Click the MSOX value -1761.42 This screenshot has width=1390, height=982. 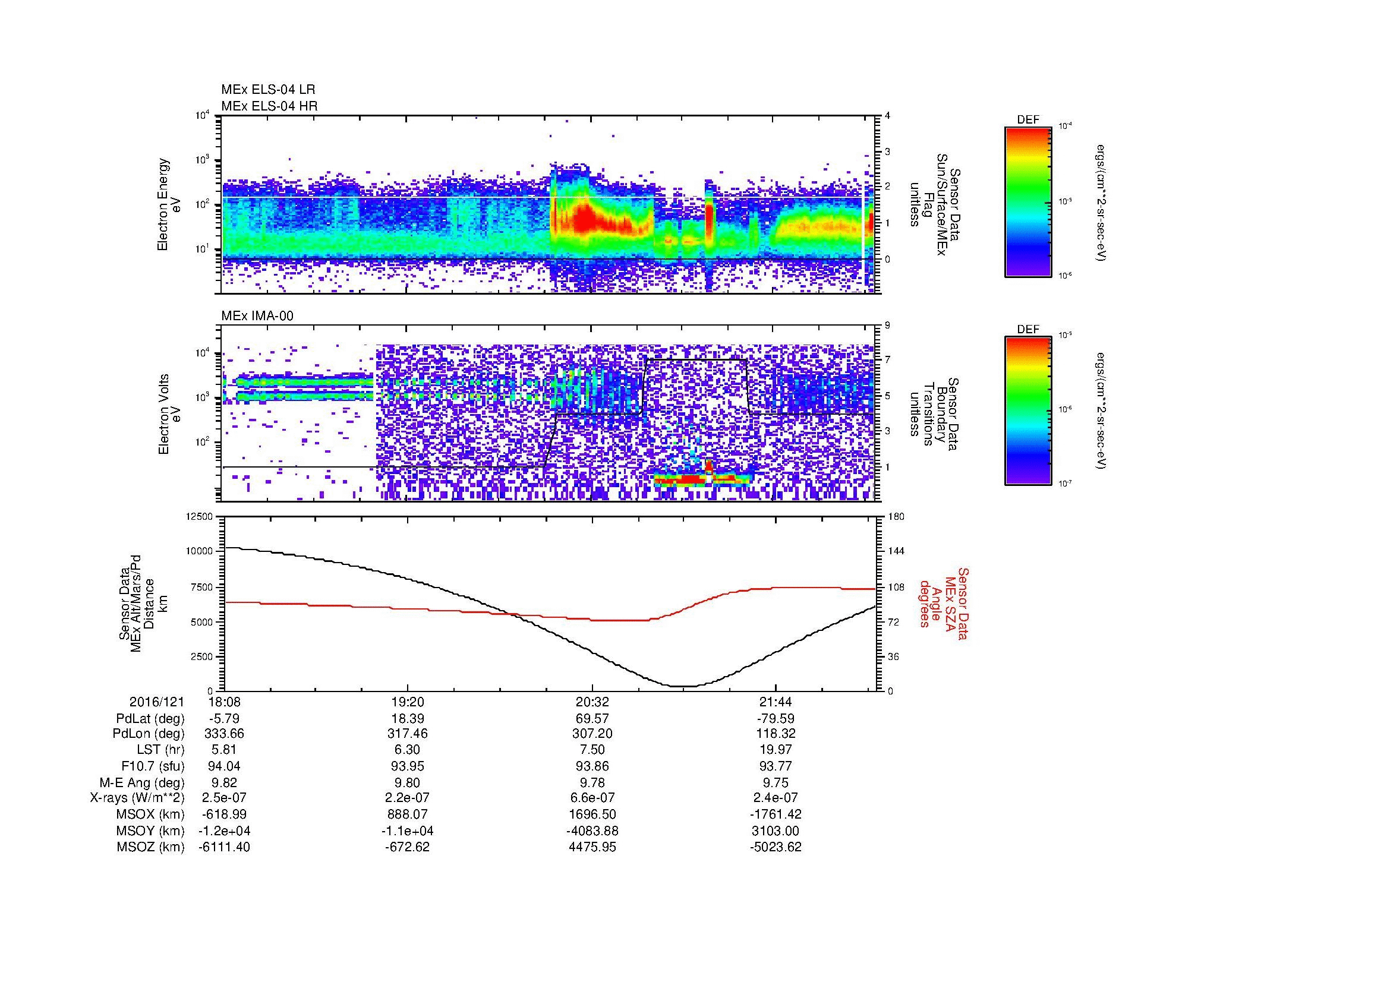tap(776, 814)
